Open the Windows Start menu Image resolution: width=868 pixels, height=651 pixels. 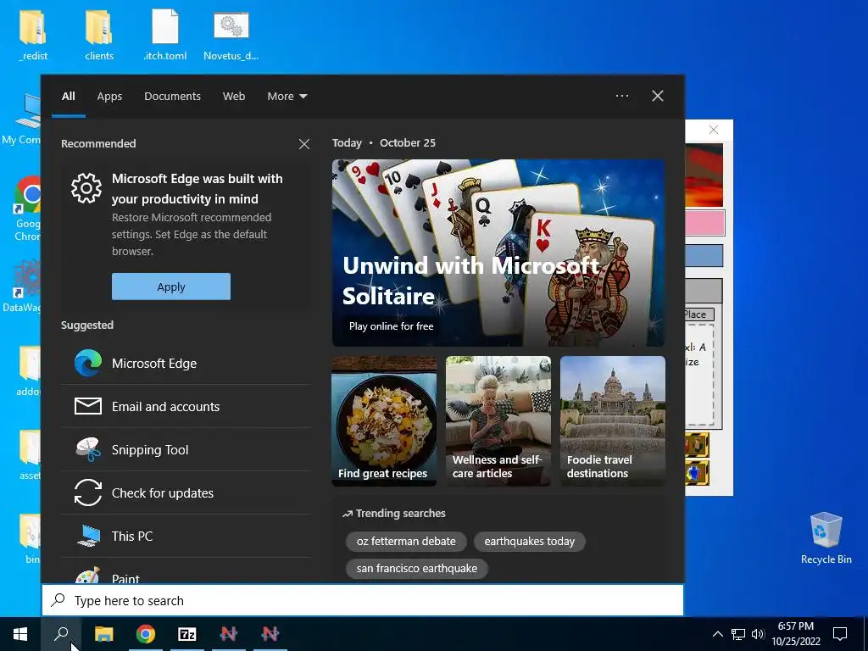coord(20,634)
